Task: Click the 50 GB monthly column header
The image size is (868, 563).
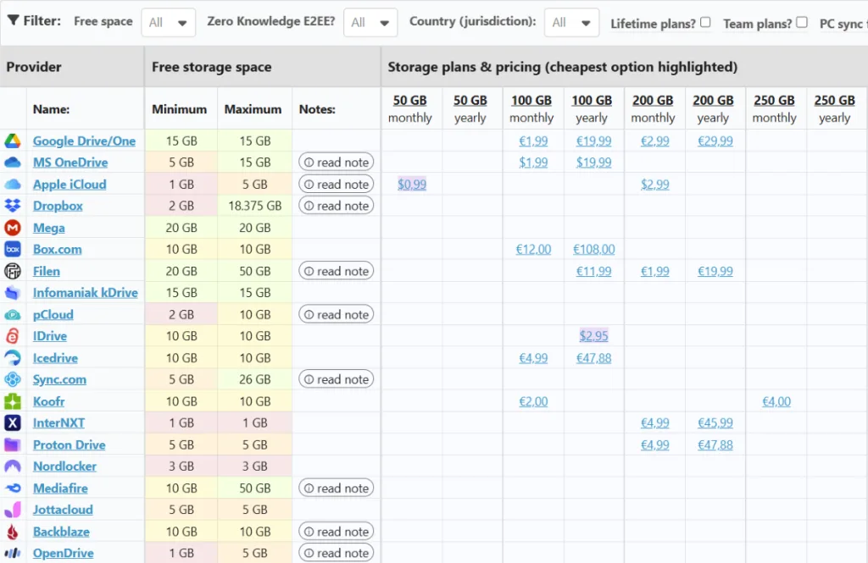Action: [409, 109]
